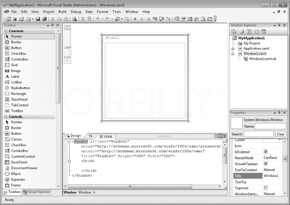
Task: Click the Paste toolbar icon
Action: 66,19
